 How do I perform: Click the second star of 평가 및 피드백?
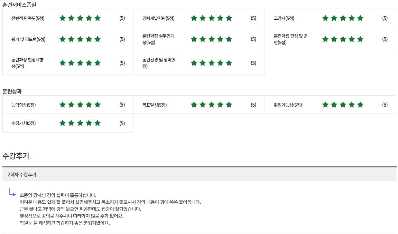71,39
